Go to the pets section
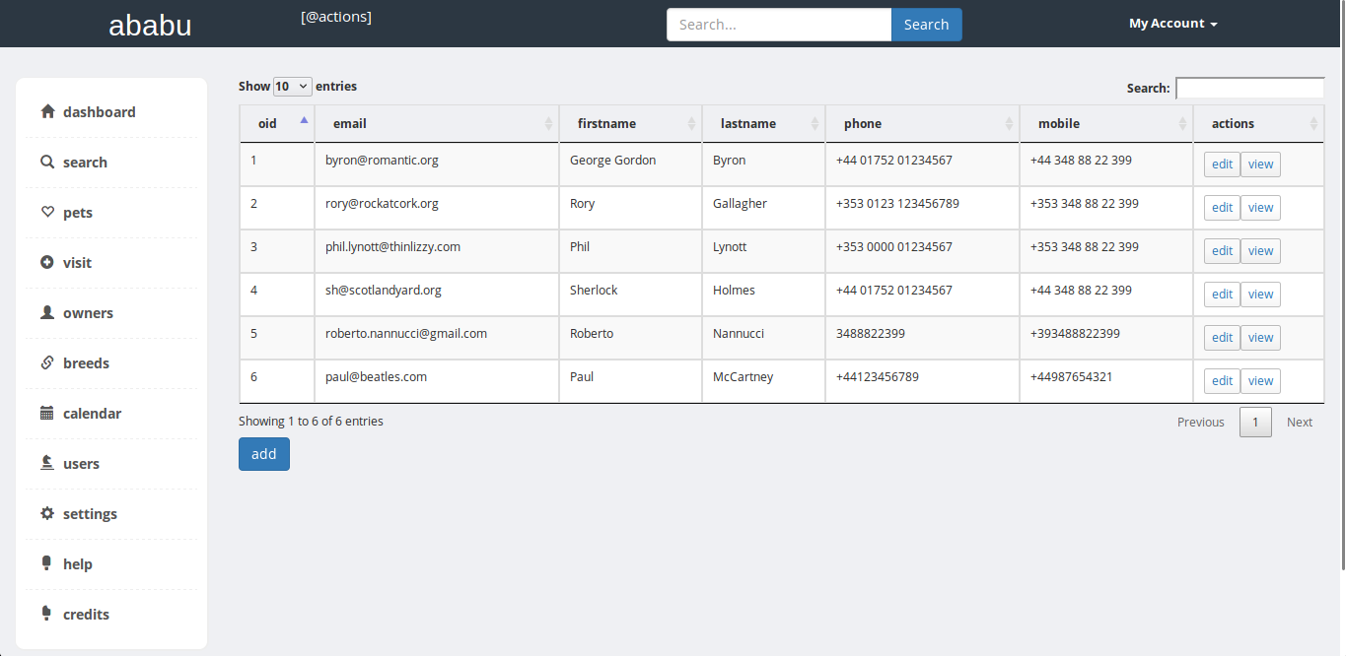1346x656 pixels. (78, 213)
